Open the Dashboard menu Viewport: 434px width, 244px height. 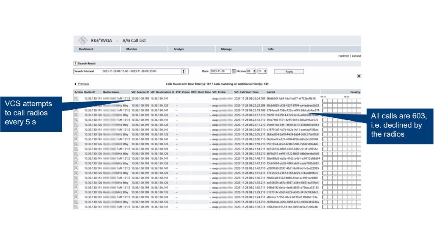point(86,49)
